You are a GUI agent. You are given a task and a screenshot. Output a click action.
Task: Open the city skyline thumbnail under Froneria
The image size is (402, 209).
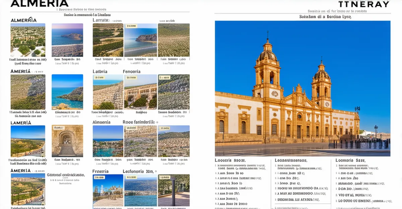[x=108, y=190]
